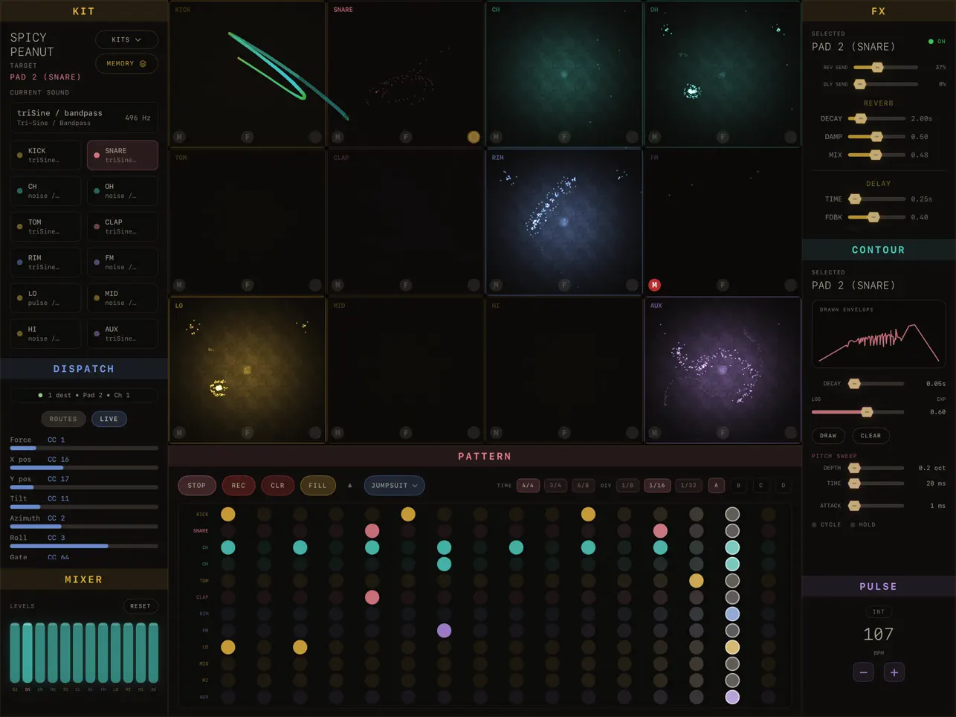Select pattern bank B
The image size is (956, 717).
(x=738, y=486)
